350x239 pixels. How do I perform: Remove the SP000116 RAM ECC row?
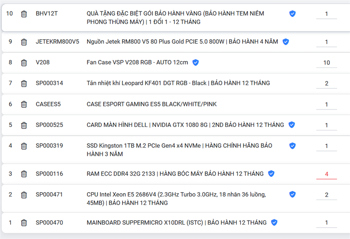pyautogui.click(x=24, y=174)
